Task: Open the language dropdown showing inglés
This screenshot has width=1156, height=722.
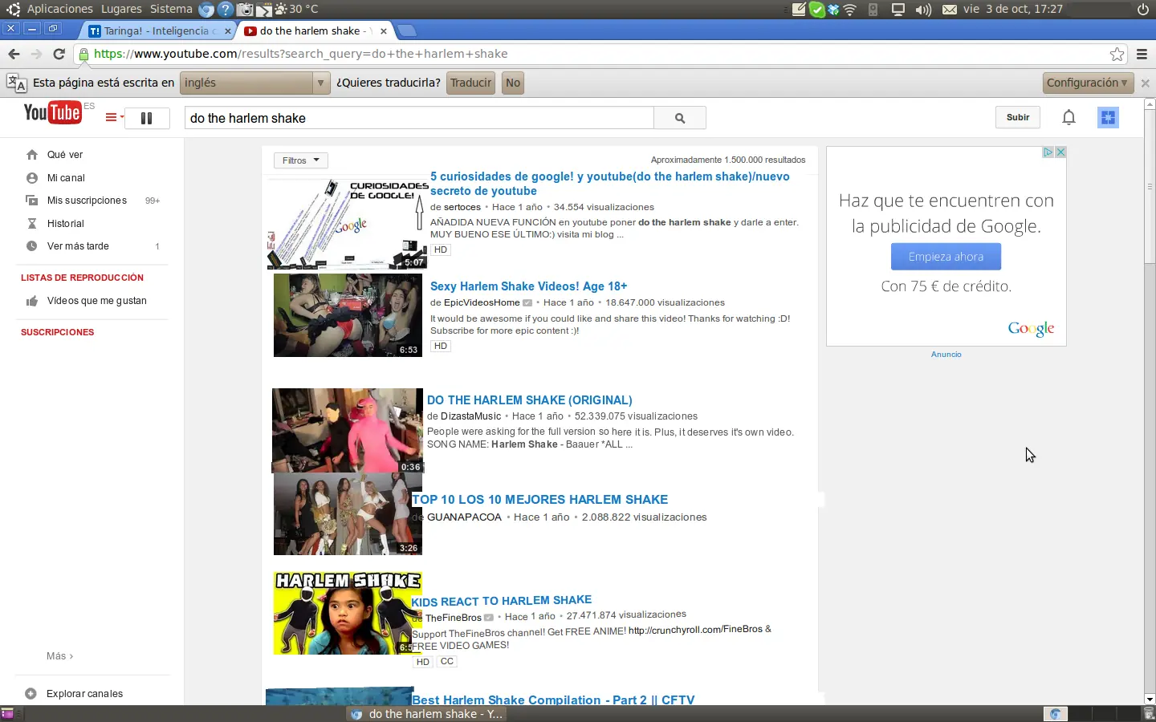Action: (255, 83)
